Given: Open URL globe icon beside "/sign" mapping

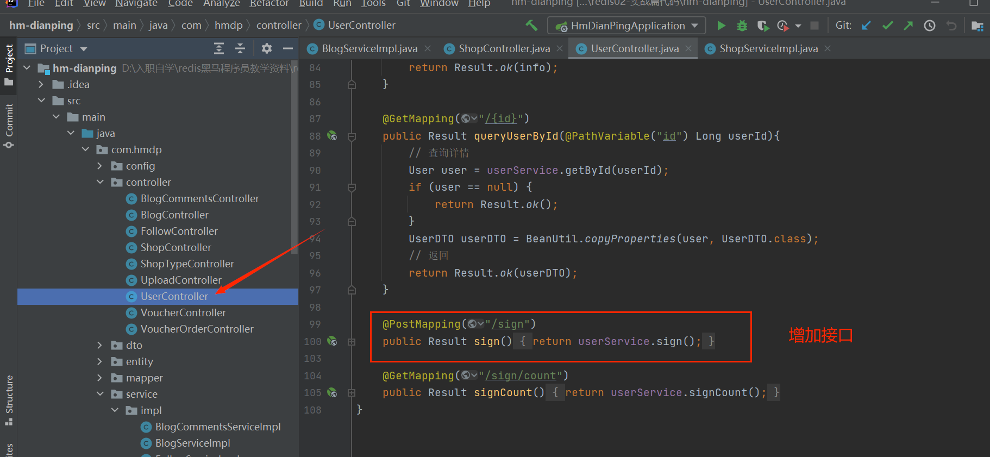Looking at the screenshot, I should pyautogui.click(x=476, y=324).
